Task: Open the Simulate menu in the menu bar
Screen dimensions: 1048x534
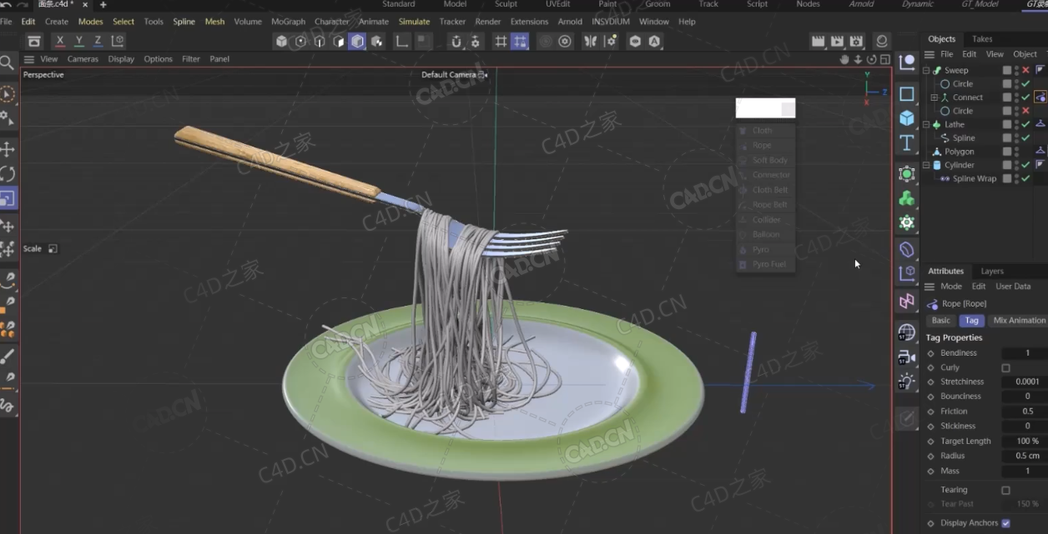Action: pyautogui.click(x=414, y=21)
